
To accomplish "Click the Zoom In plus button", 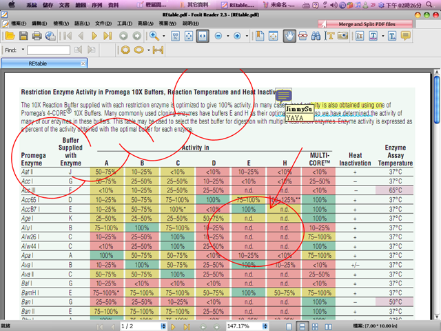I will pos(237,36).
